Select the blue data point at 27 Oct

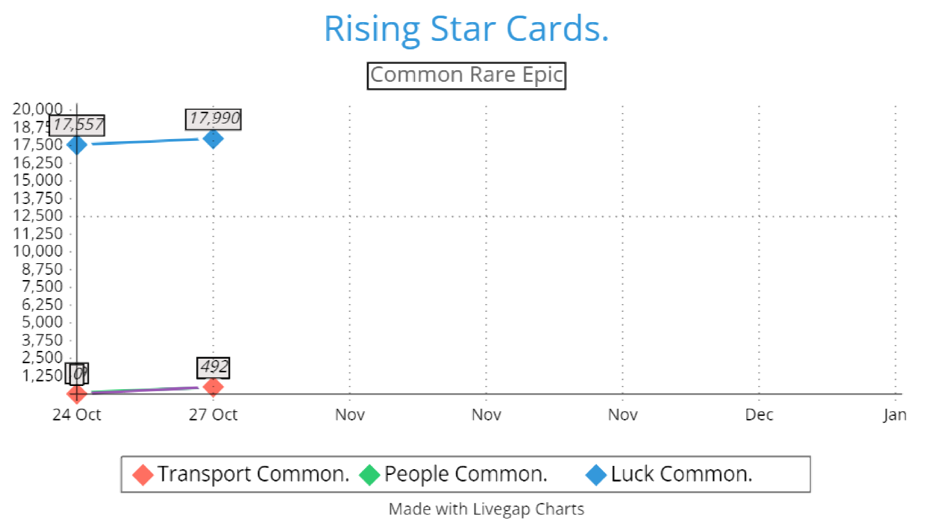click(213, 138)
